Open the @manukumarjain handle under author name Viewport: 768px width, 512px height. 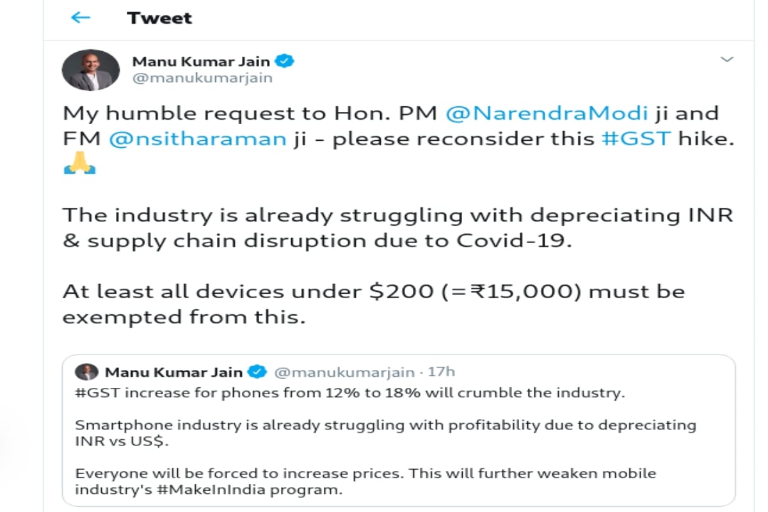pos(202,78)
